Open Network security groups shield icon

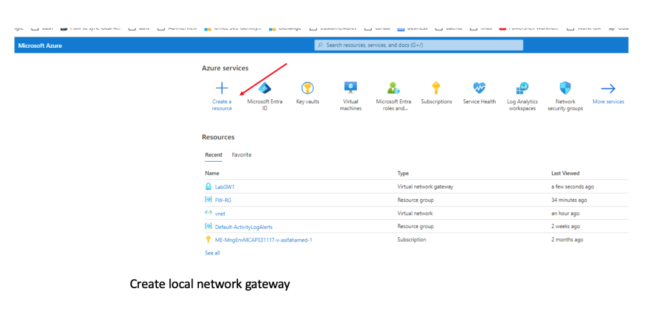[565, 89]
